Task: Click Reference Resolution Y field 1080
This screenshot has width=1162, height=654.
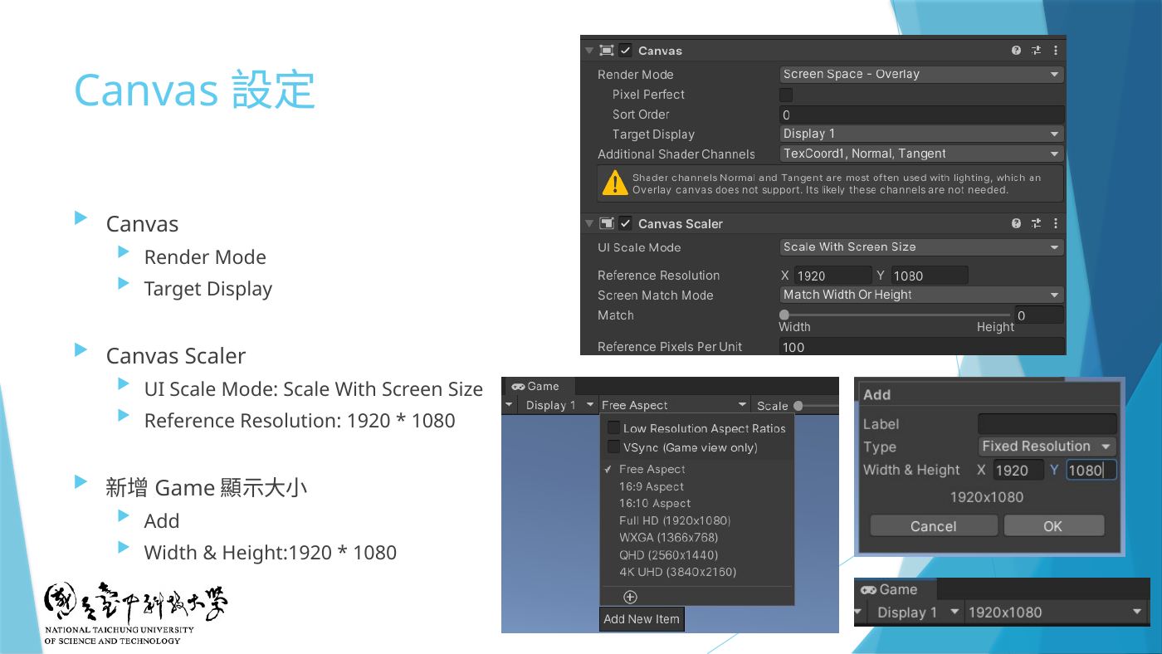Action: (929, 276)
